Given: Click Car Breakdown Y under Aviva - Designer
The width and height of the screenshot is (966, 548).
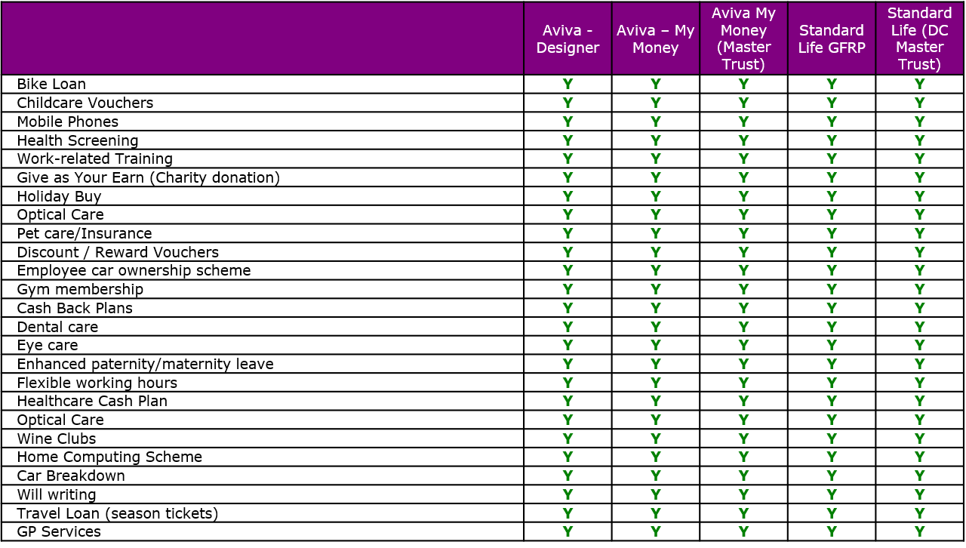Looking at the screenshot, I should (568, 476).
